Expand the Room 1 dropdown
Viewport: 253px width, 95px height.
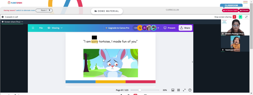pyautogui.click(x=44, y=10)
